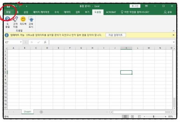Click the Redo arrow icon

pos(20,6)
